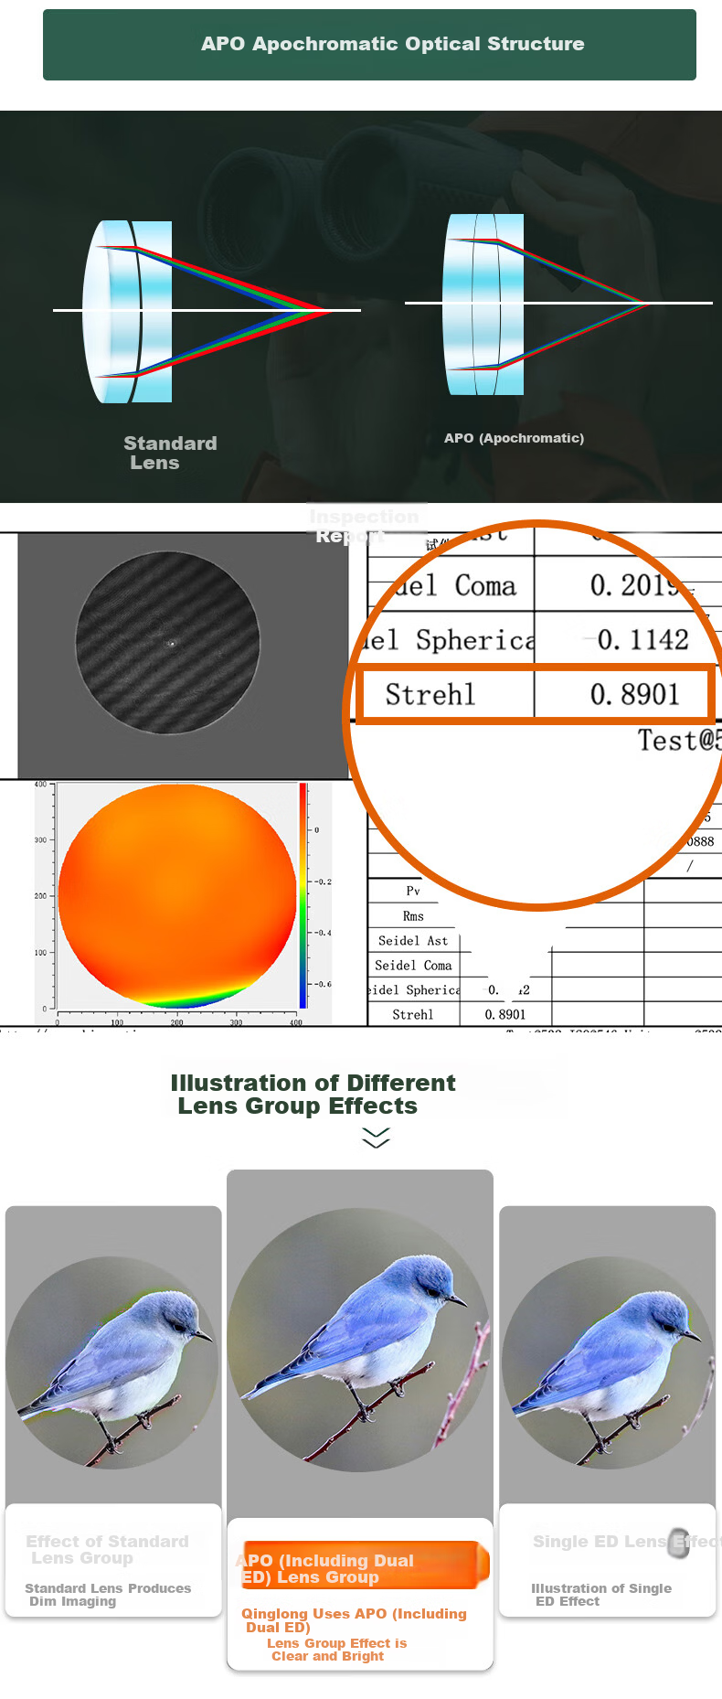Select the 'Standard Lens' caption

click(170, 453)
